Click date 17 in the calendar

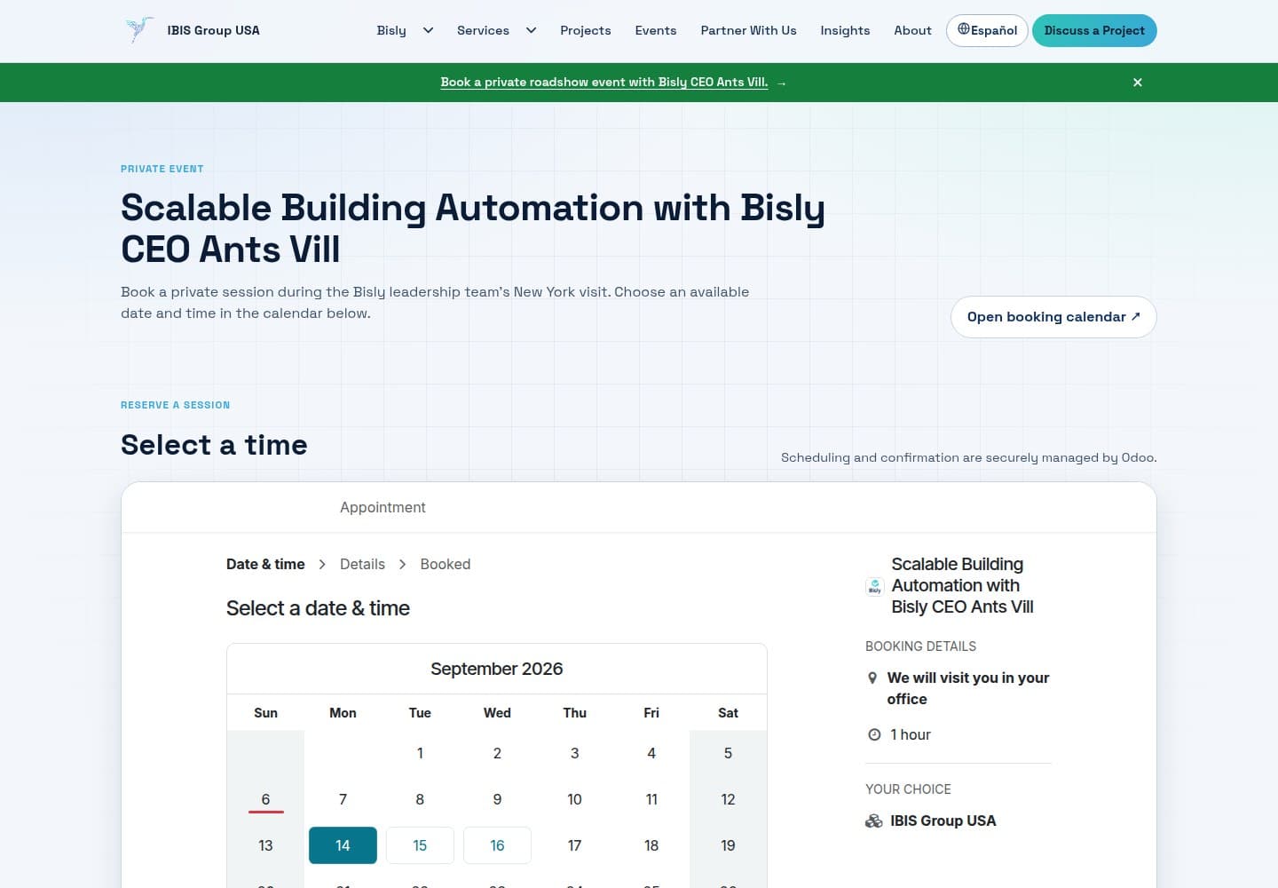click(574, 845)
